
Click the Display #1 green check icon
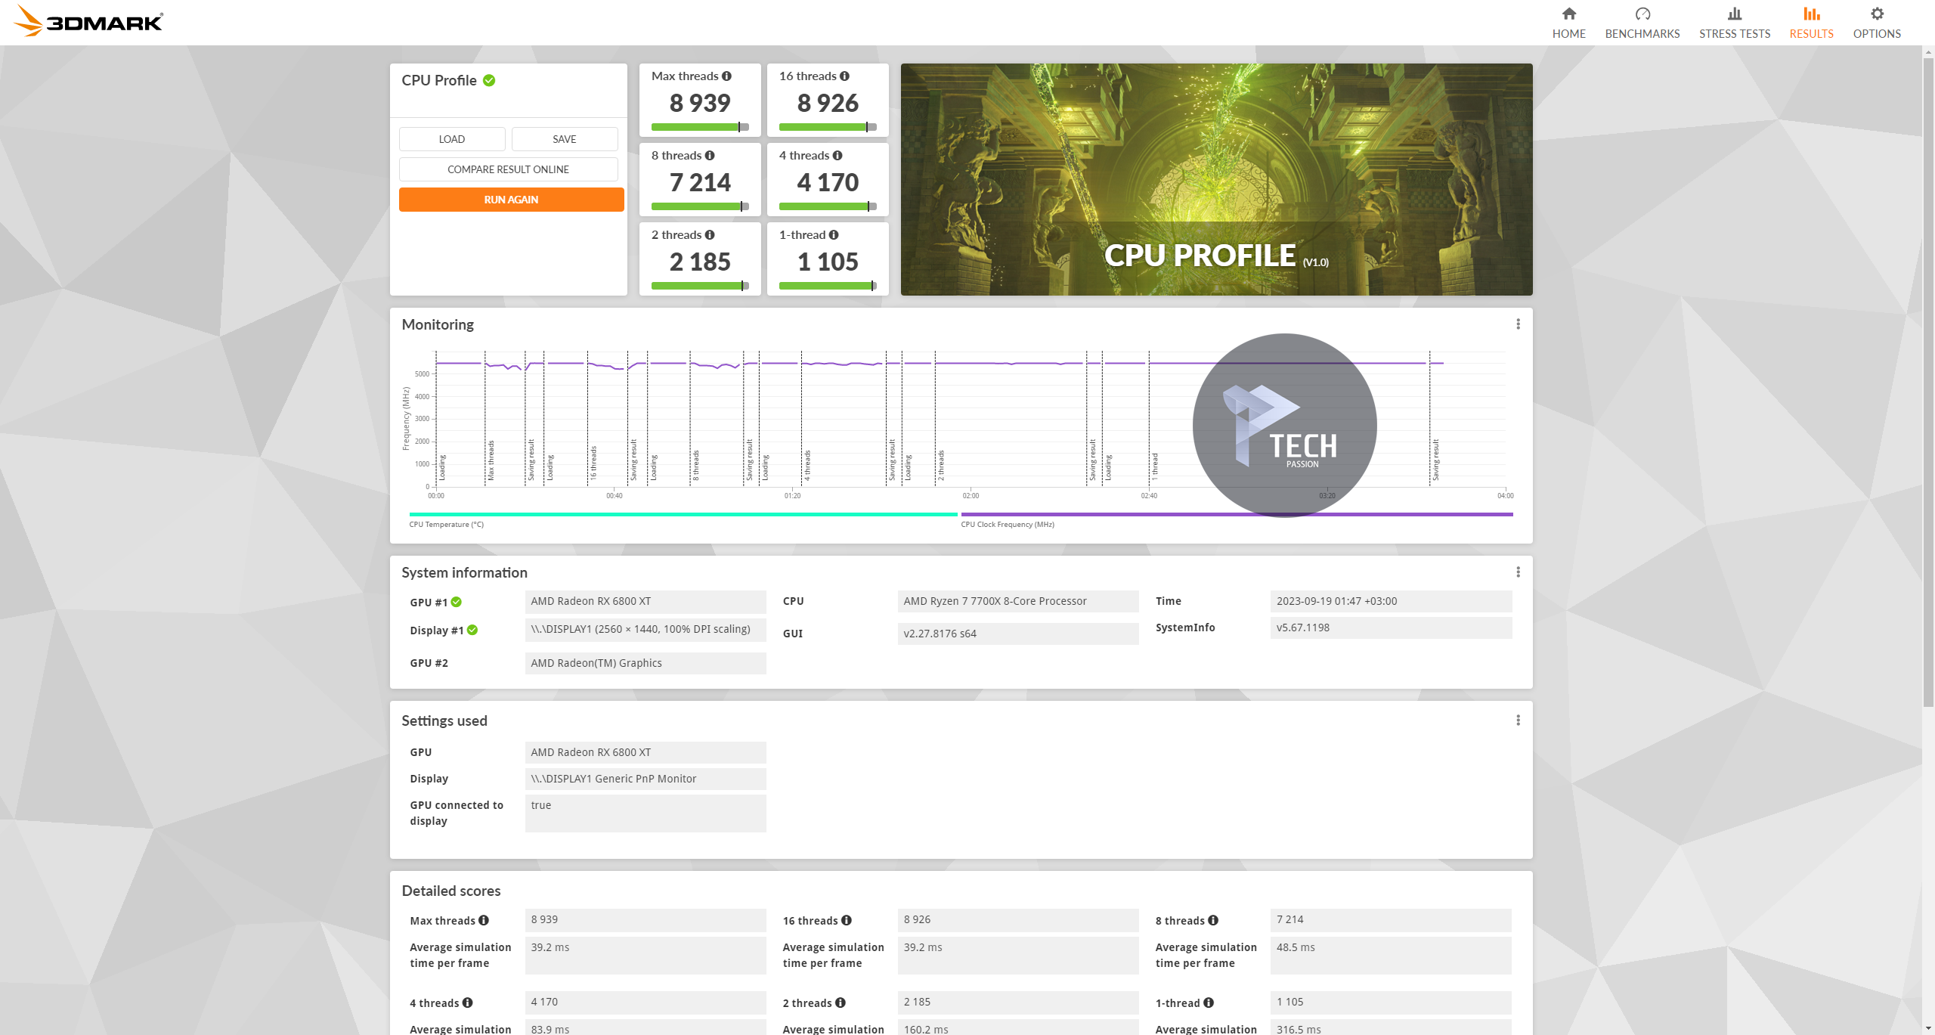tap(472, 630)
